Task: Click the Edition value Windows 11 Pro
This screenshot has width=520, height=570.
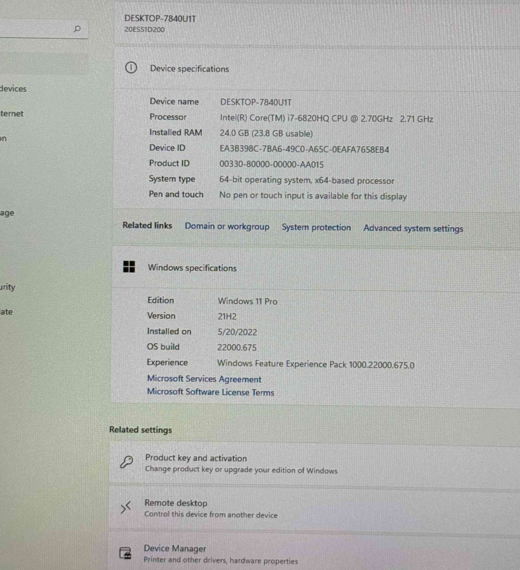Action: [x=248, y=301]
